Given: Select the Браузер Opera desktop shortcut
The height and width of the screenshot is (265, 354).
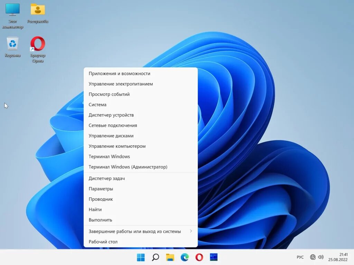Looking at the screenshot, I should tap(38, 50).
